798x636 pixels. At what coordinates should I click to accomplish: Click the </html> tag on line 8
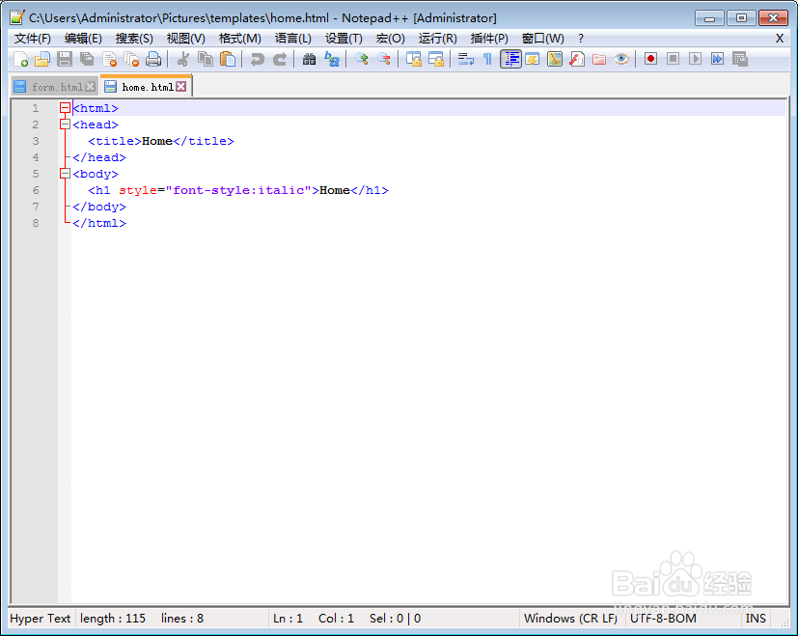[x=99, y=223]
